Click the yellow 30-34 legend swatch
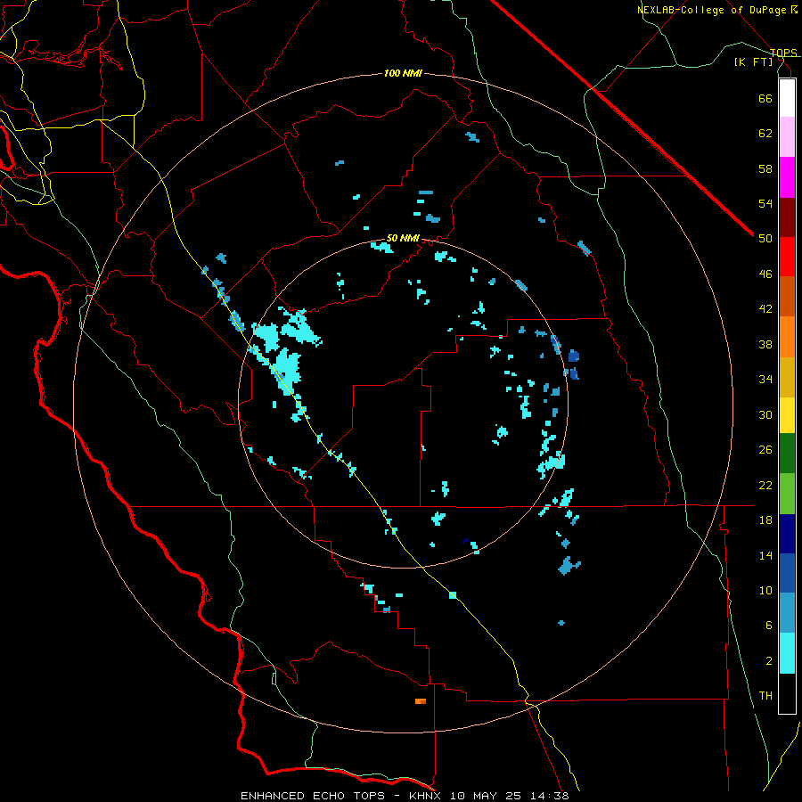Screen dimensions: 802x802 pyautogui.click(x=787, y=415)
